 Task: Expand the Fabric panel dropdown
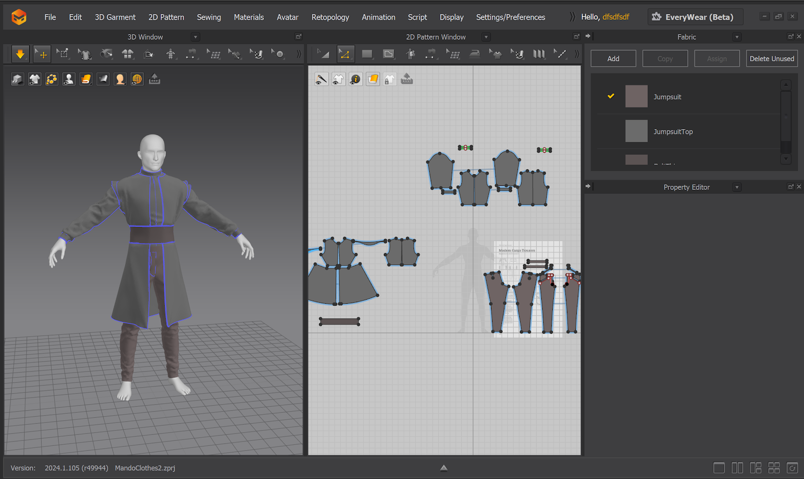pyautogui.click(x=737, y=37)
